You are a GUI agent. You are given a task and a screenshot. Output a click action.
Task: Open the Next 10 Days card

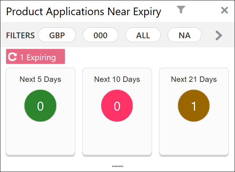tap(117, 112)
